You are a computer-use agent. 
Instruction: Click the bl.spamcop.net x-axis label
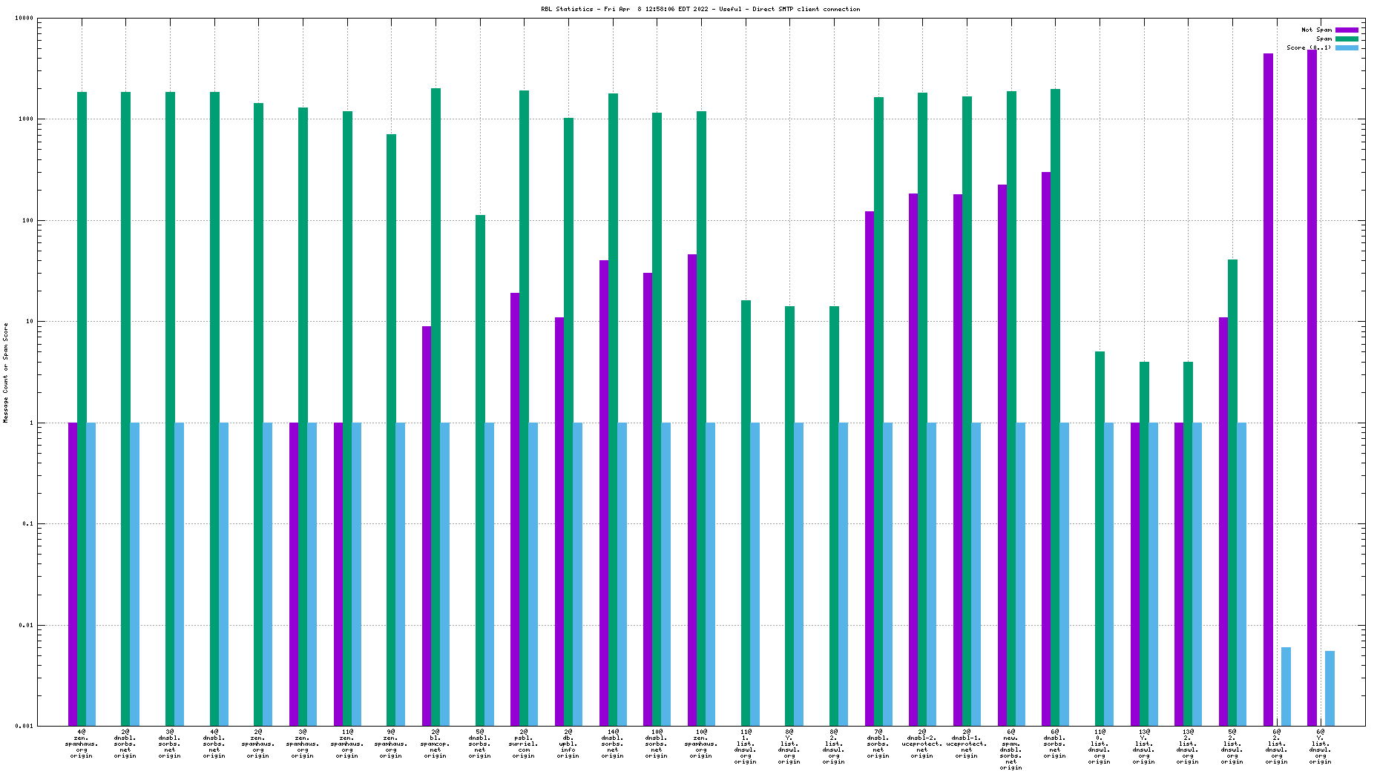click(436, 744)
